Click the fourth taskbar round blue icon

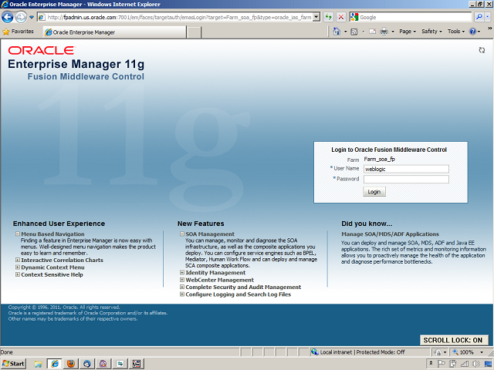tap(87, 364)
